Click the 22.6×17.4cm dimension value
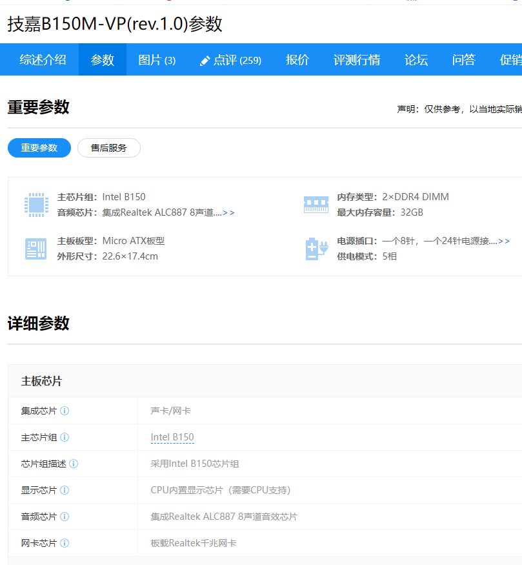522x565 pixels. (130, 256)
